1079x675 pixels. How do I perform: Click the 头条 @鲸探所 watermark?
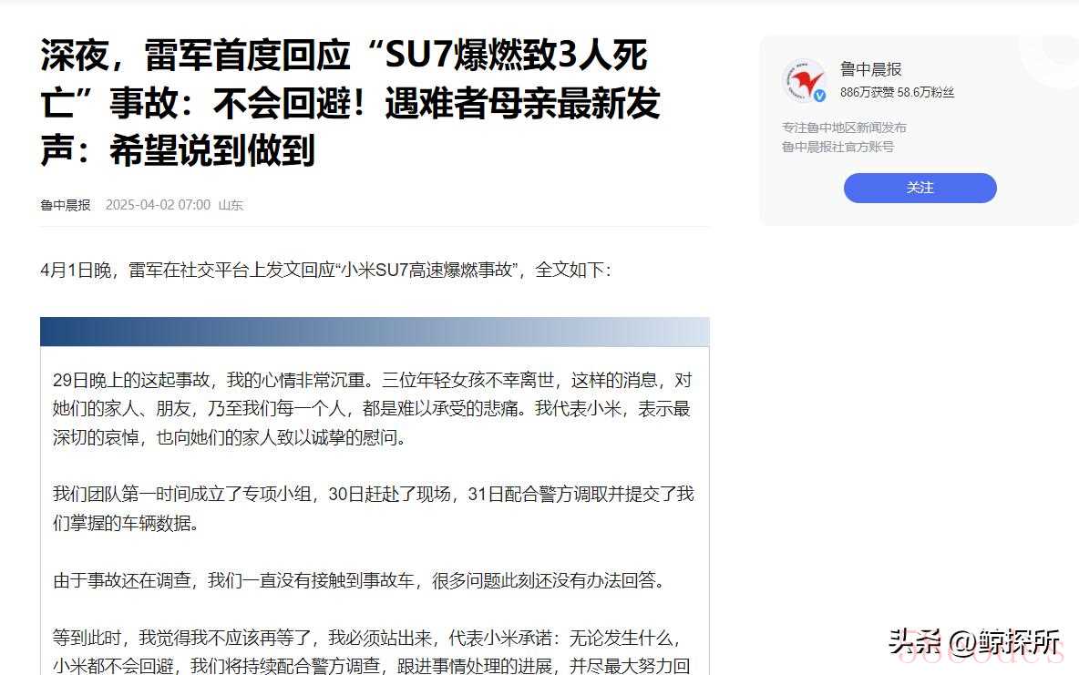pos(973,642)
